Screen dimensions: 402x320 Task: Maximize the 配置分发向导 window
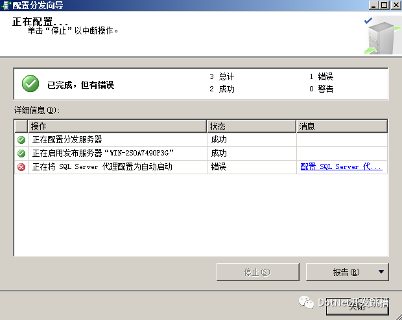(x=384, y=5)
